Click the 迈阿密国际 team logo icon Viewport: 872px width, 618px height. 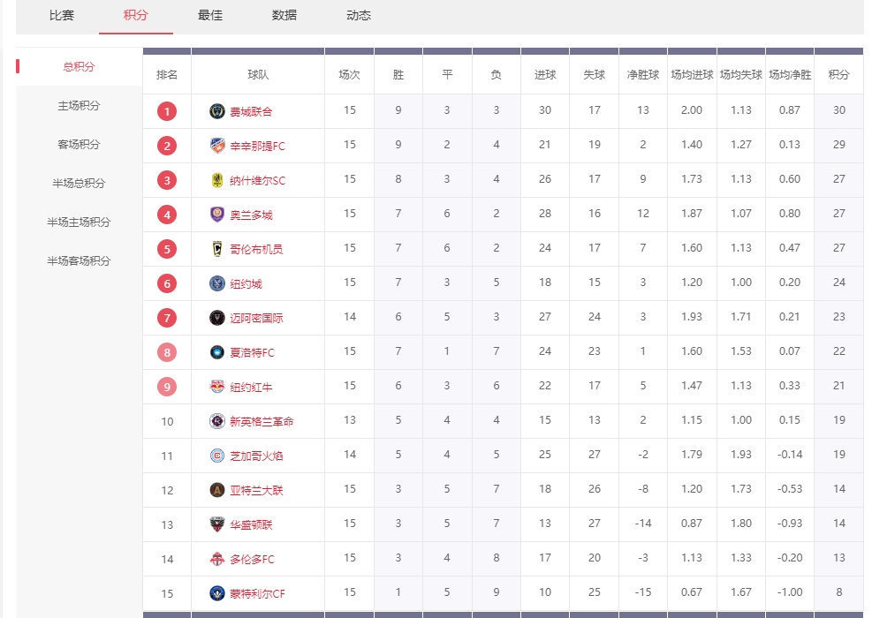[217, 318]
